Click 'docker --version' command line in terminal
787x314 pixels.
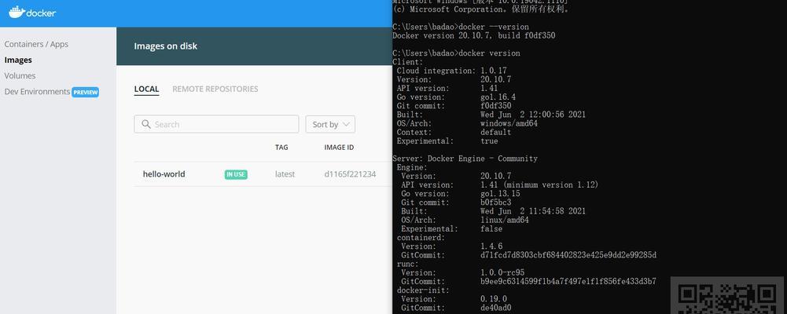tap(461, 27)
